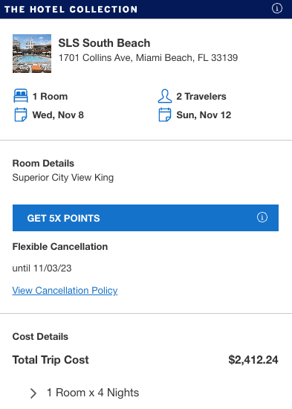Click the Total Trip Cost amount $2,412.24

point(253,360)
